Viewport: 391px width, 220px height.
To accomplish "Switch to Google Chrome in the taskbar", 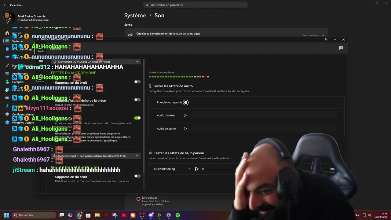I will pos(79,215).
